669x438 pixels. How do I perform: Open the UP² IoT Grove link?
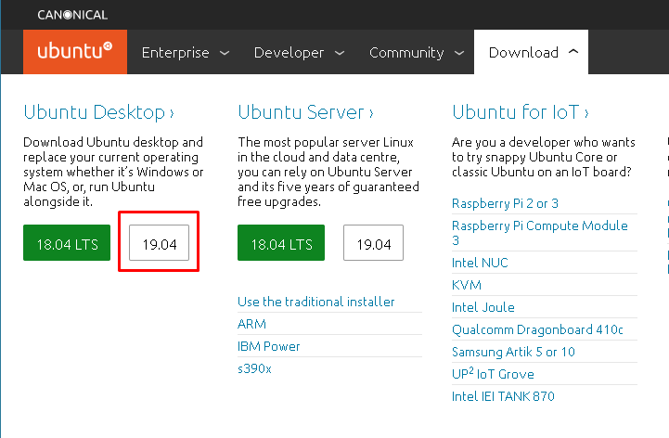[494, 374]
